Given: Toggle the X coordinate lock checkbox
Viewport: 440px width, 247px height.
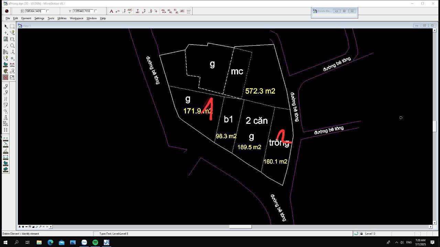Looking at the screenshot, I should point(47,11).
